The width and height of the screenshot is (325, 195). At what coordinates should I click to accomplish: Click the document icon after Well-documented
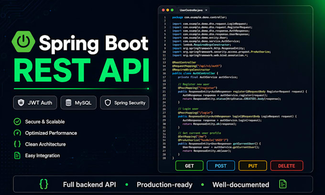[x=283, y=184]
